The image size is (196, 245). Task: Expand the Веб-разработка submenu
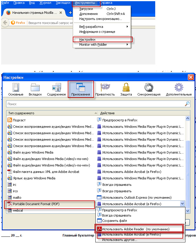point(102,27)
